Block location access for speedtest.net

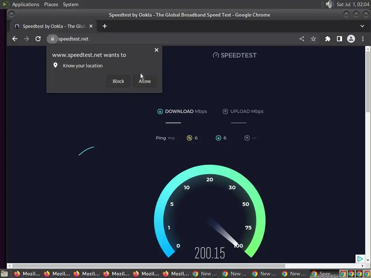118,81
